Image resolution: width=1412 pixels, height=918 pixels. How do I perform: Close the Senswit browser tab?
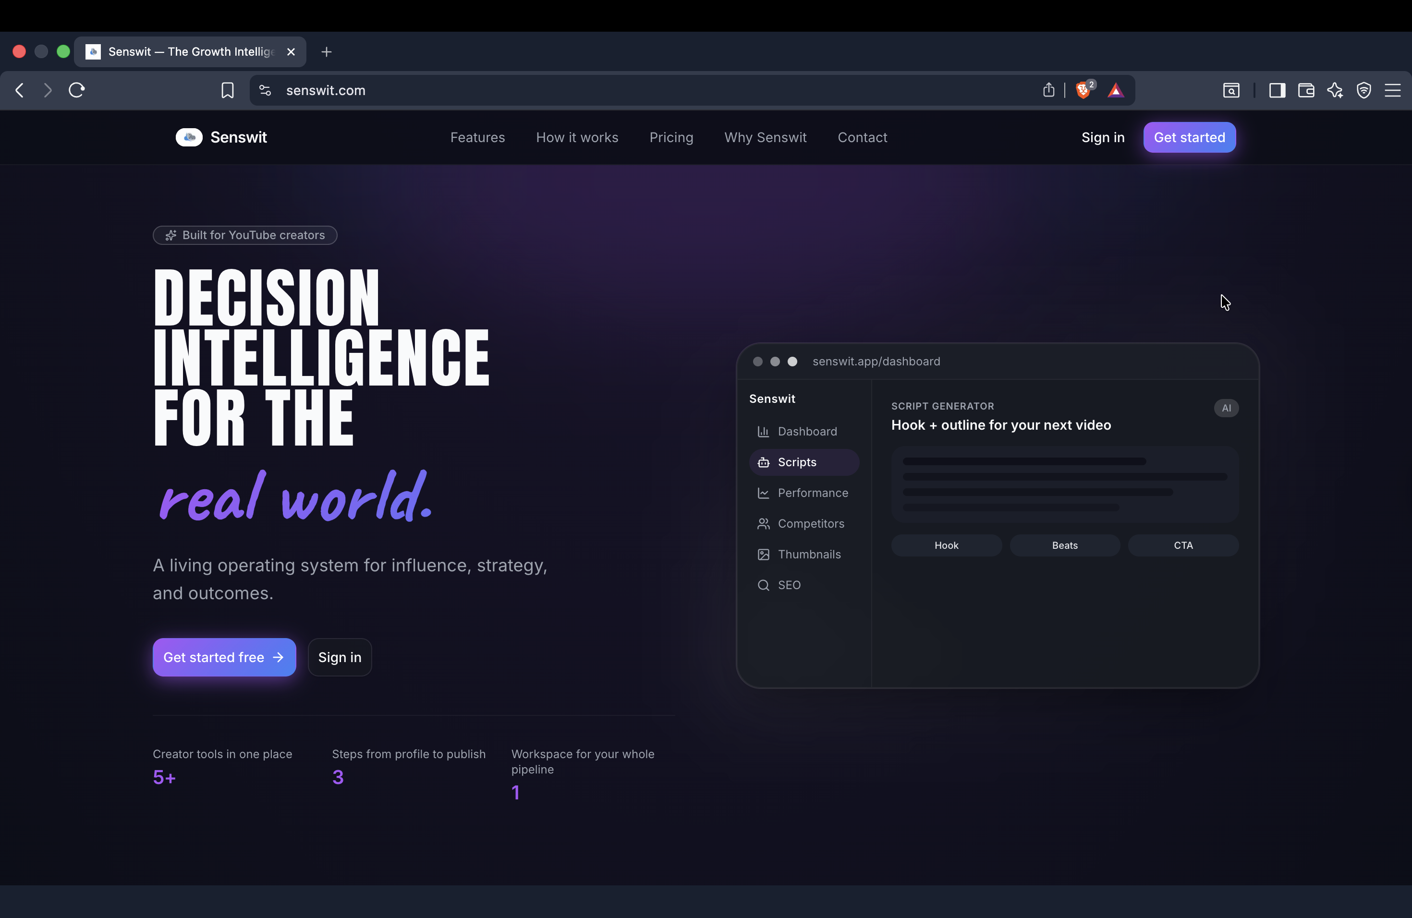(292, 51)
